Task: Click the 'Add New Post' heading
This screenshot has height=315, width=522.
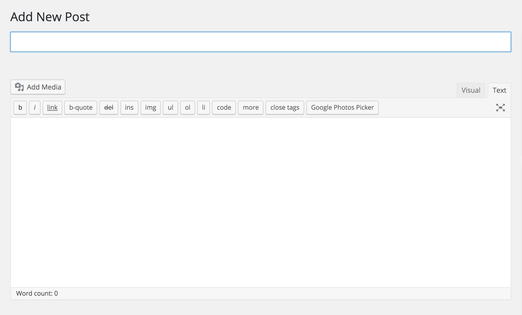Action: point(50,17)
